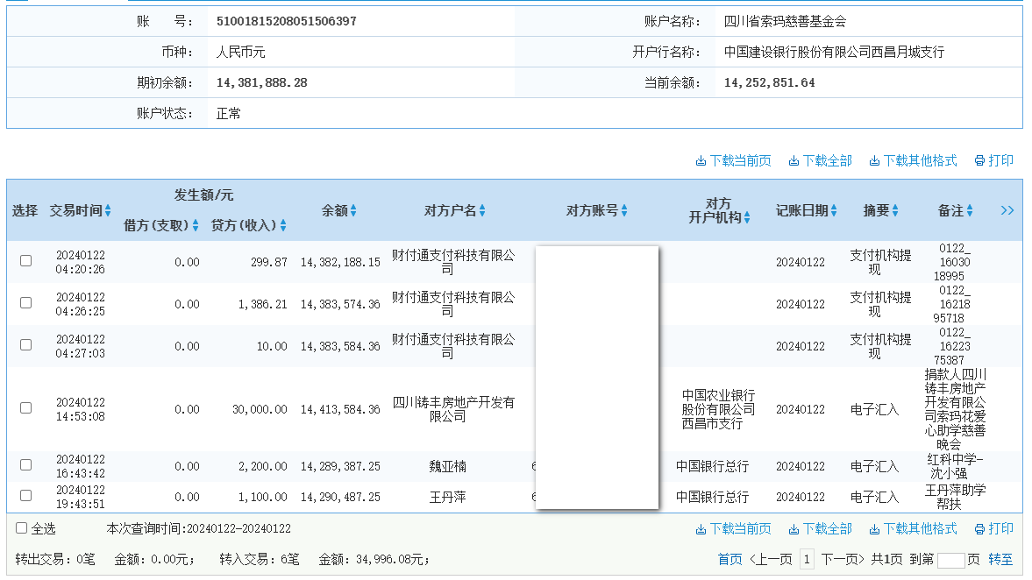1032x580 pixels.
Task: Expand more columns with double chevron
Action: [1007, 210]
